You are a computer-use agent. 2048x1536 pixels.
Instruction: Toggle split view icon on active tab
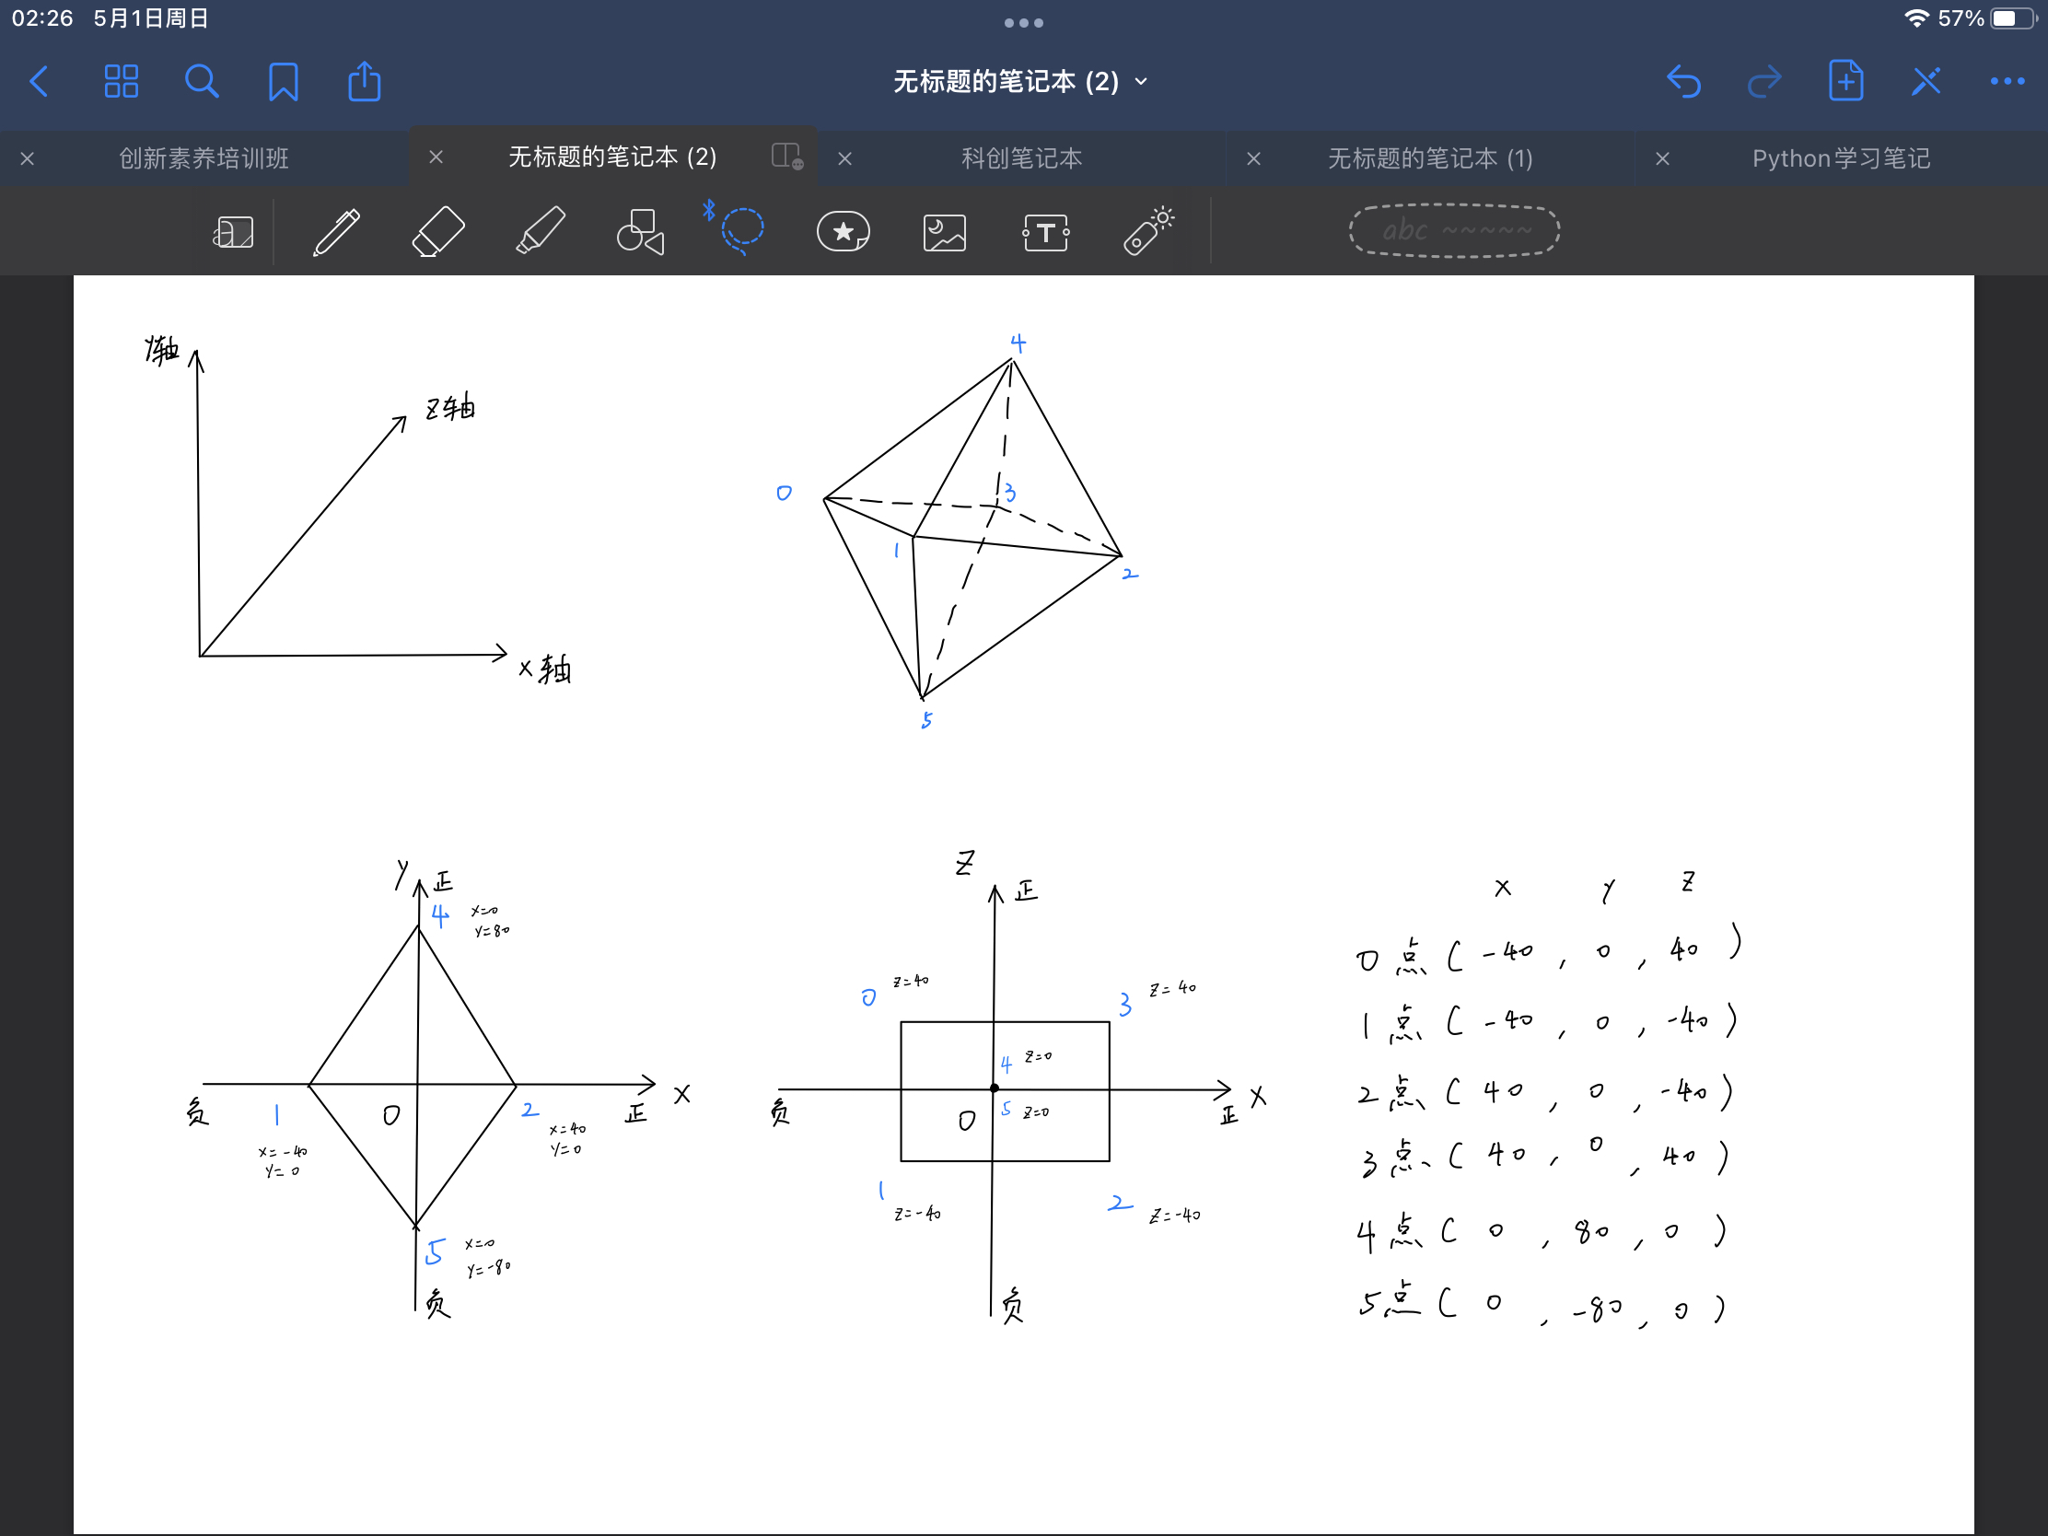point(786,156)
